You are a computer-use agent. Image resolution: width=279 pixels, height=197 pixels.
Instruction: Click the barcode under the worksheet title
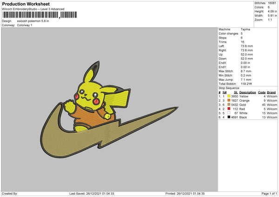(40, 15)
